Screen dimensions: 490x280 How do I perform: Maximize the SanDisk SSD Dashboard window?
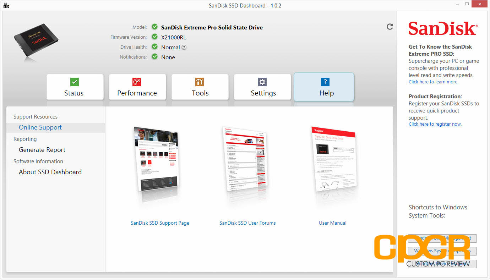(467, 5)
